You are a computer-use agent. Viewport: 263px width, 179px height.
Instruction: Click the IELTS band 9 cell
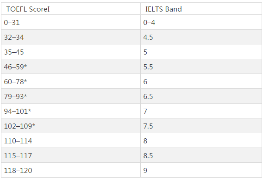pos(201,170)
